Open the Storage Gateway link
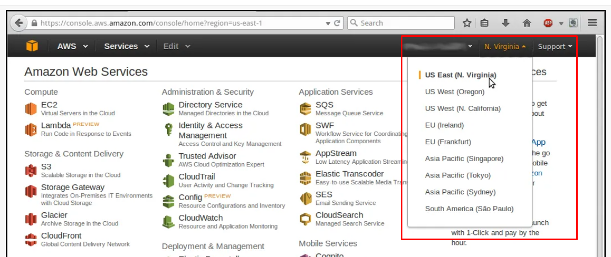The height and width of the screenshot is (257, 611). pos(73,187)
